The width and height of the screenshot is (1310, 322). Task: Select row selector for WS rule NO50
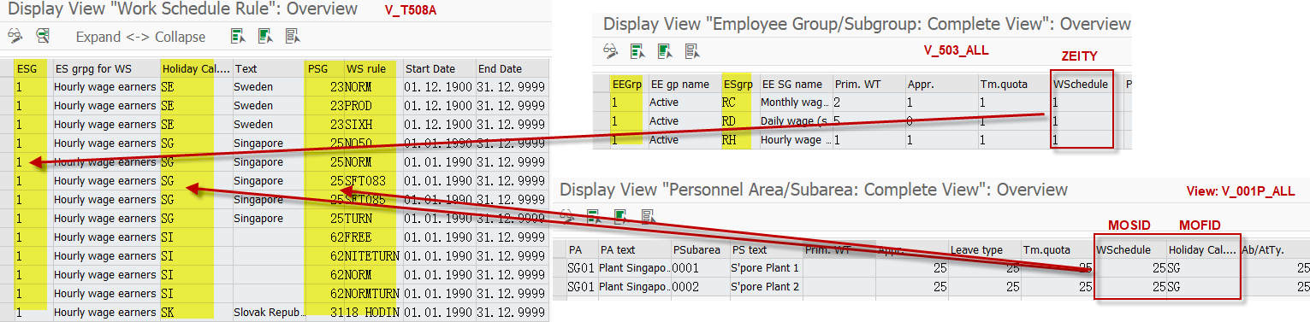tap(6, 143)
